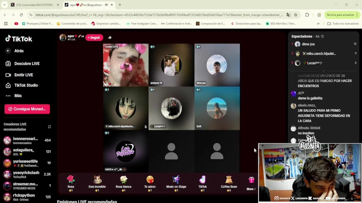
Task: Send the Te adoro gift
Action: pos(150,184)
